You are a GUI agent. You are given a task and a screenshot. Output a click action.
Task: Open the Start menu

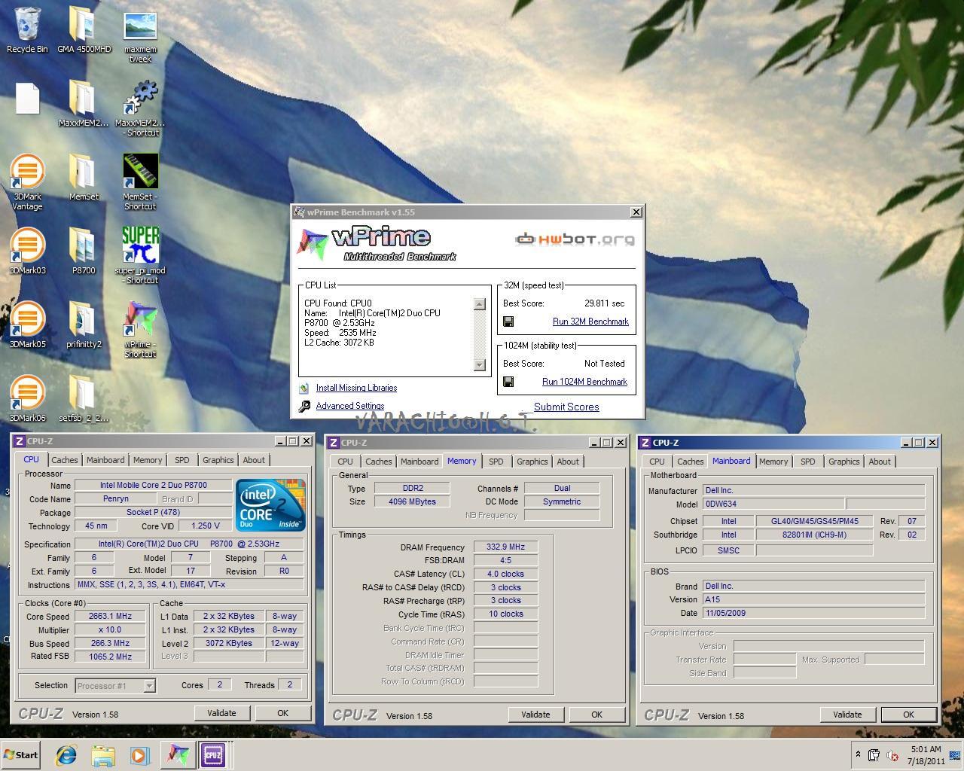click(20, 755)
